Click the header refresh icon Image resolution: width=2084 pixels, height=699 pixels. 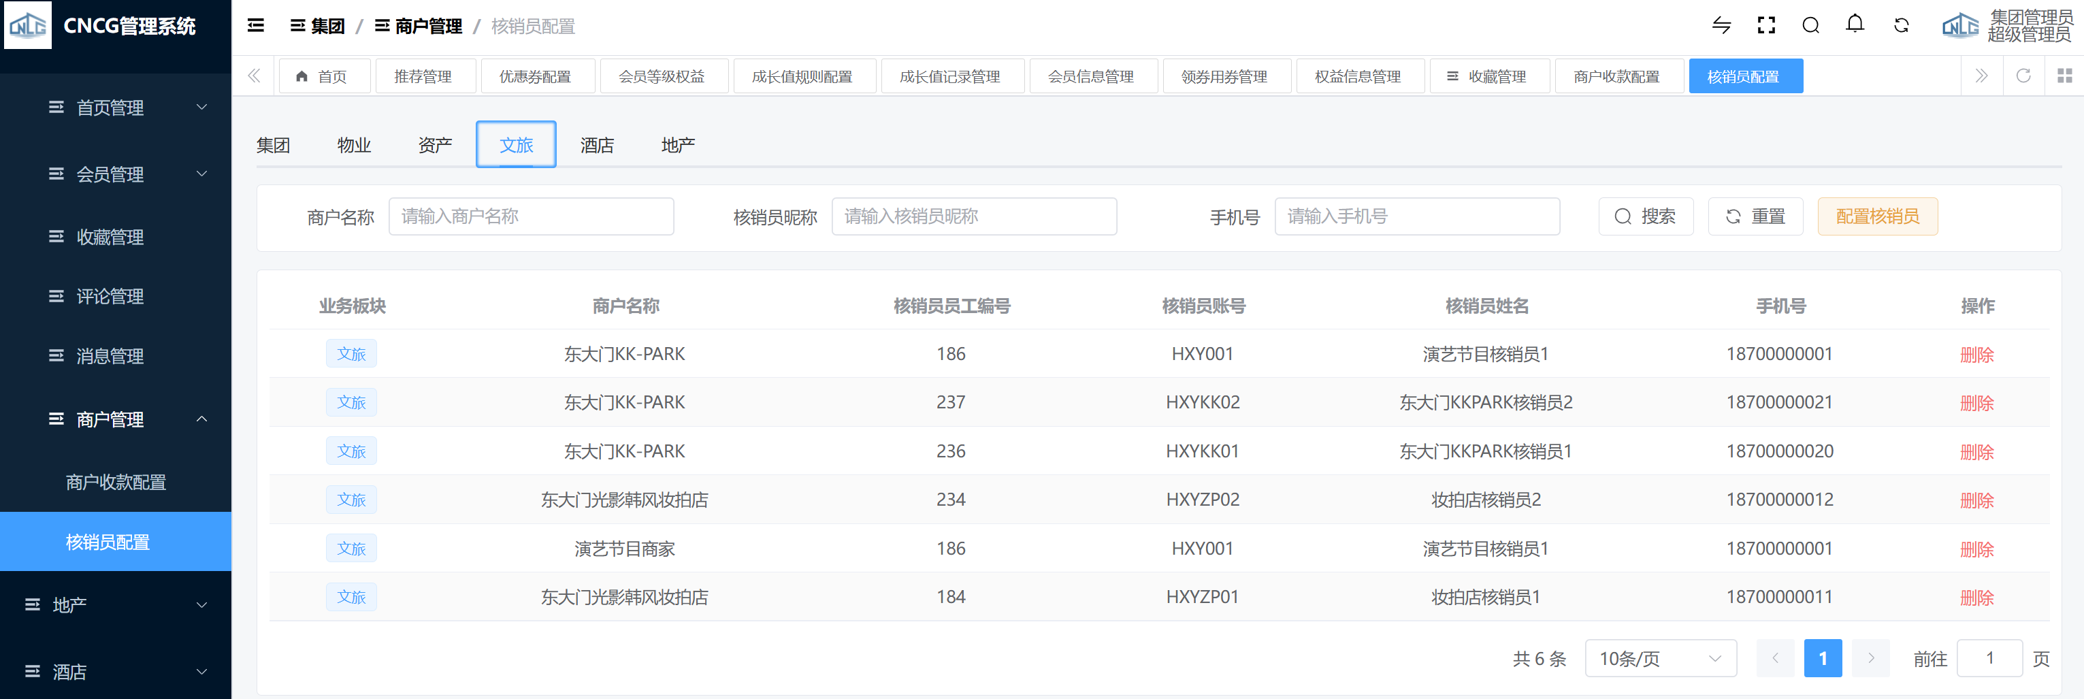(1901, 26)
